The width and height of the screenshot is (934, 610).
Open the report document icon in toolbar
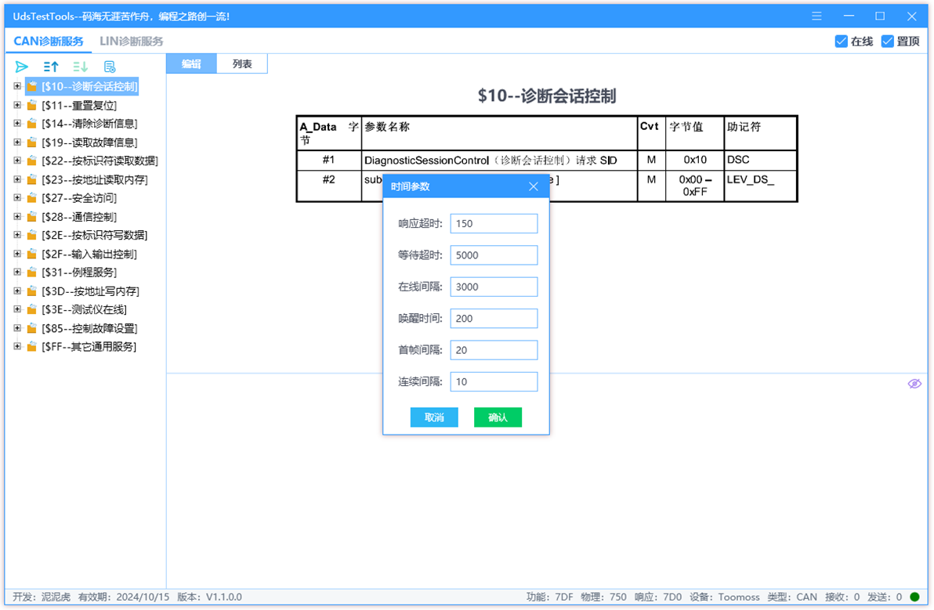[x=109, y=67]
